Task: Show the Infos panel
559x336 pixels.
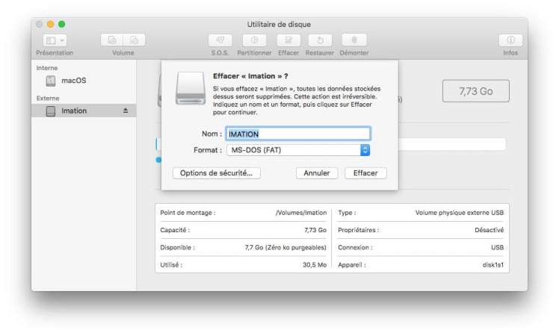Action: (x=510, y=40)
